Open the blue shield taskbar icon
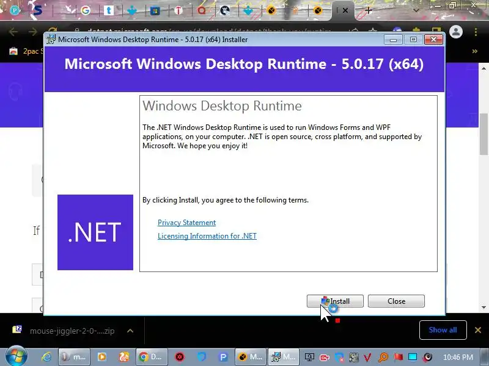489x366 pixels. pyautogui.click(x=202, y=357)
